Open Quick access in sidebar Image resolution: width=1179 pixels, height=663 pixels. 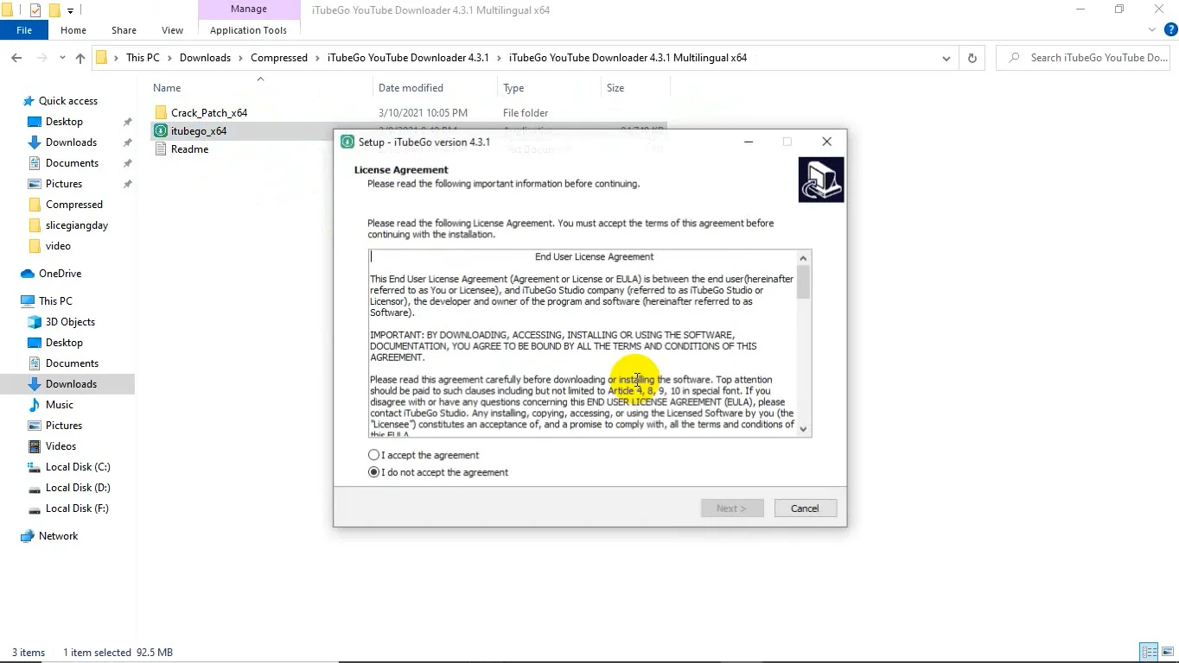pyautogui.click(x=68, y=101)
